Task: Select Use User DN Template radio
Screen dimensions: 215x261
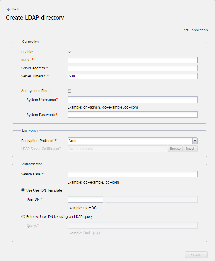Action: click(23, 190)
